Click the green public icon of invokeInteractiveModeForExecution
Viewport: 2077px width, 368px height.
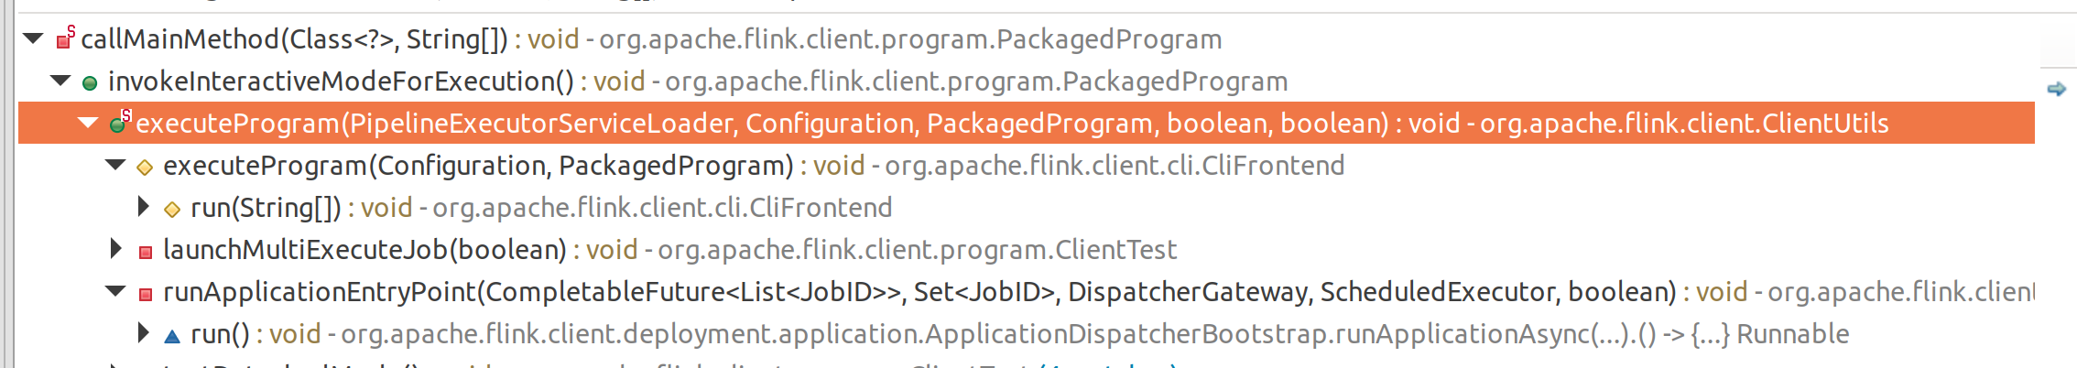tap(90, 83)
